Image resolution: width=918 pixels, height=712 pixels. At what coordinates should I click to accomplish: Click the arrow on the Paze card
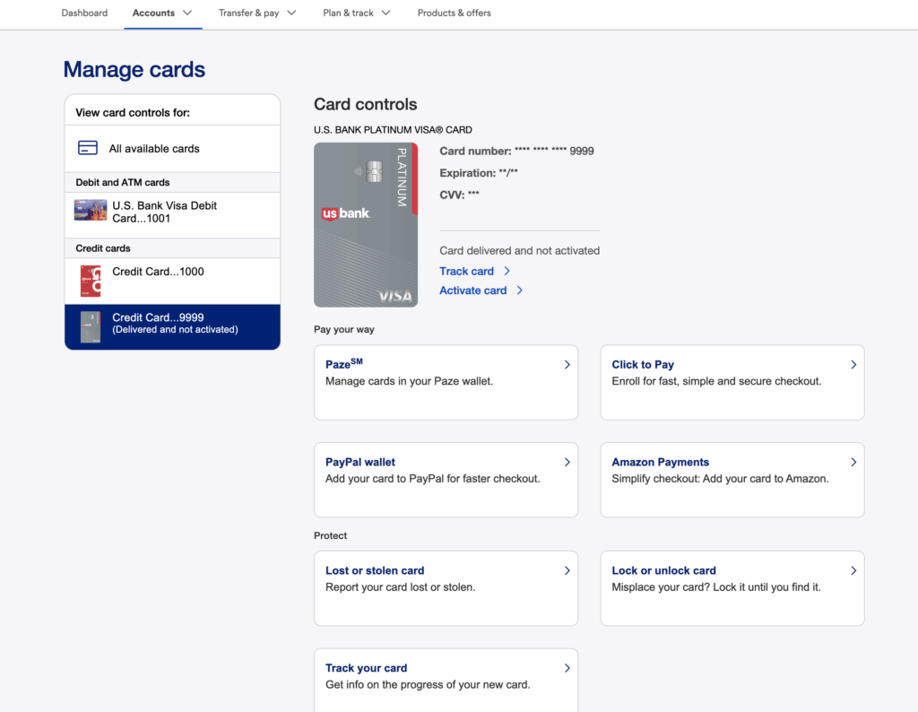click(x=567, y=365)
